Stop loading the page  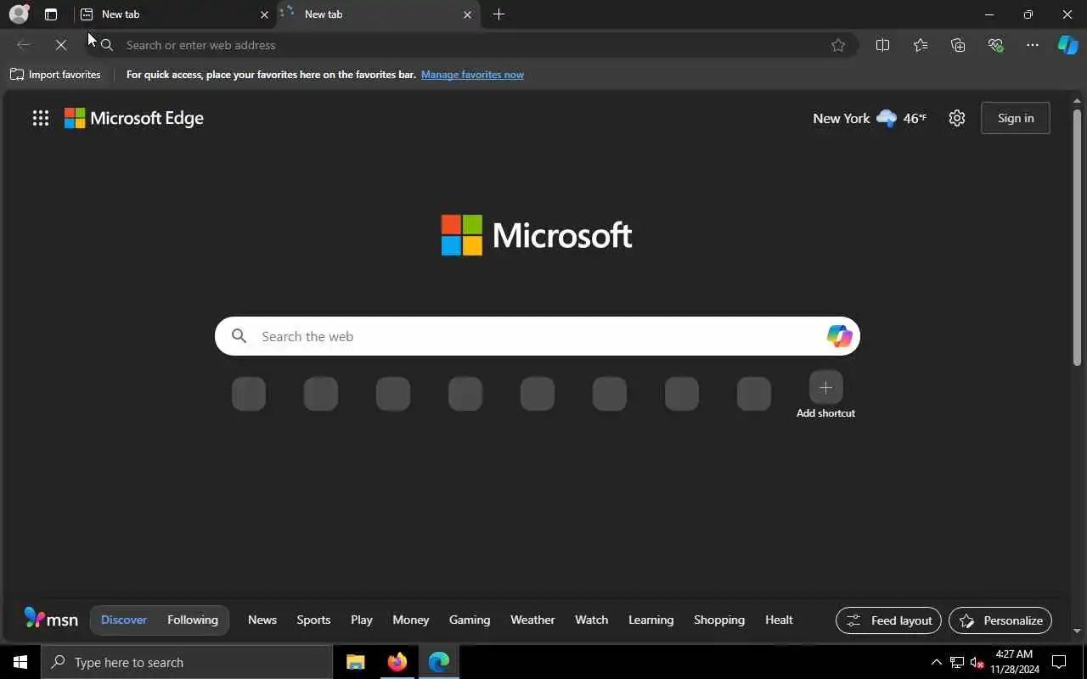[x=61, y=45]
